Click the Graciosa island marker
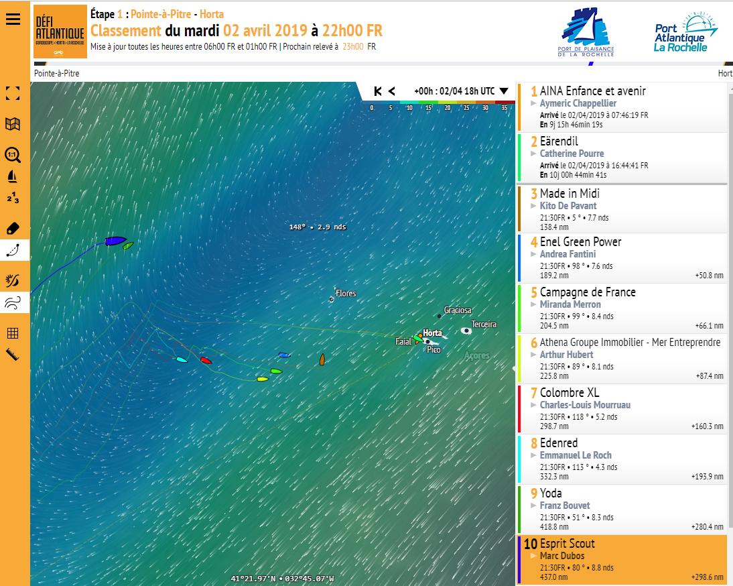 point(440,316)
